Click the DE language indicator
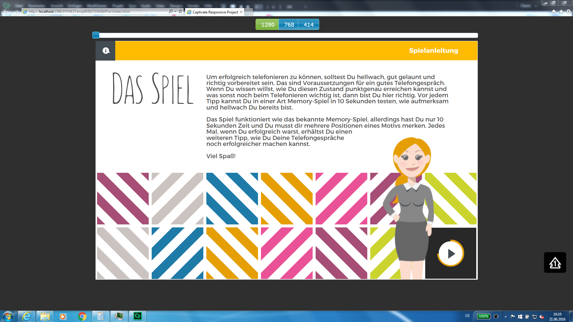 coord(467,316)
